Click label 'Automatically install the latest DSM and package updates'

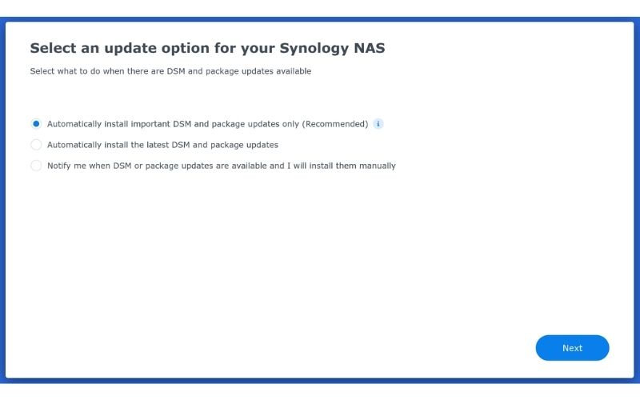(x=162, y=145)
